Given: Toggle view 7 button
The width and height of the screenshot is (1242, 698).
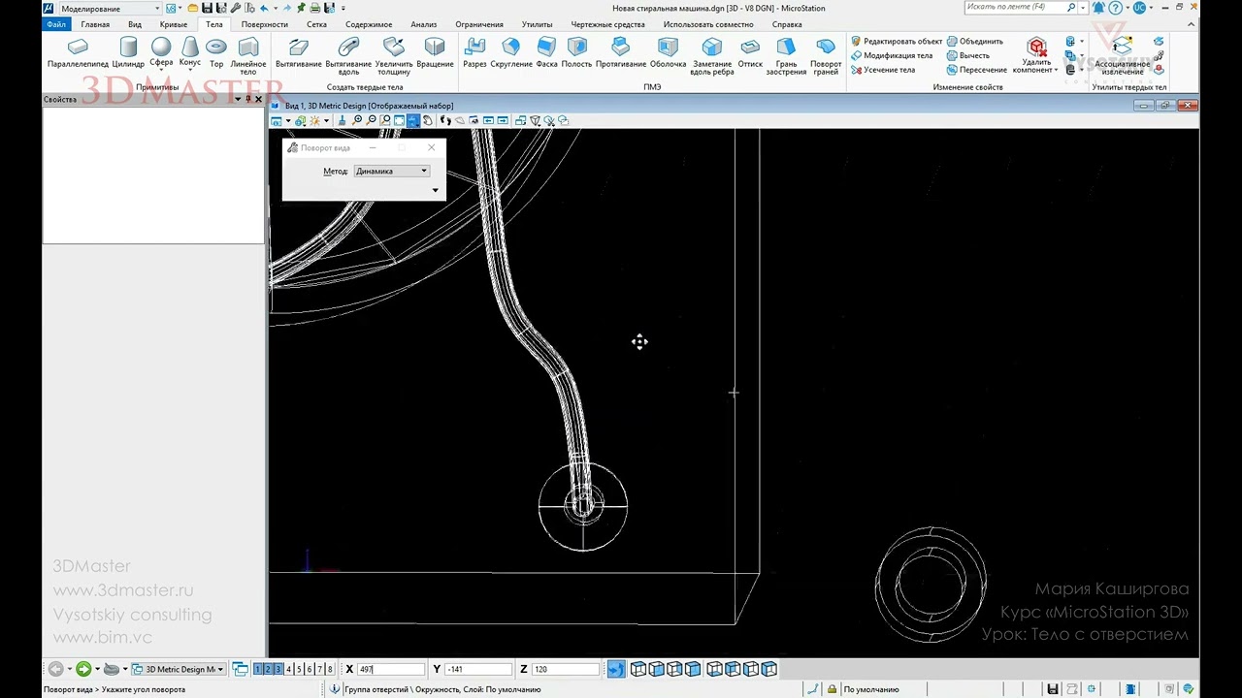Looking at the screenshot, I should [319, 669].
